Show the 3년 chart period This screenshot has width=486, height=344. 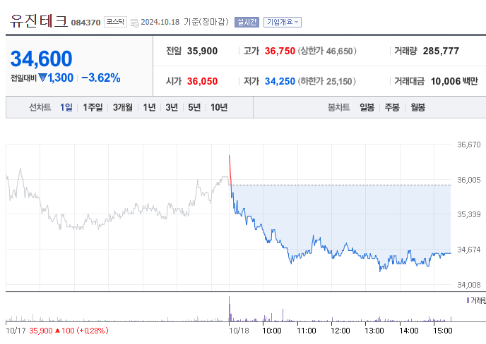[172, 107]
